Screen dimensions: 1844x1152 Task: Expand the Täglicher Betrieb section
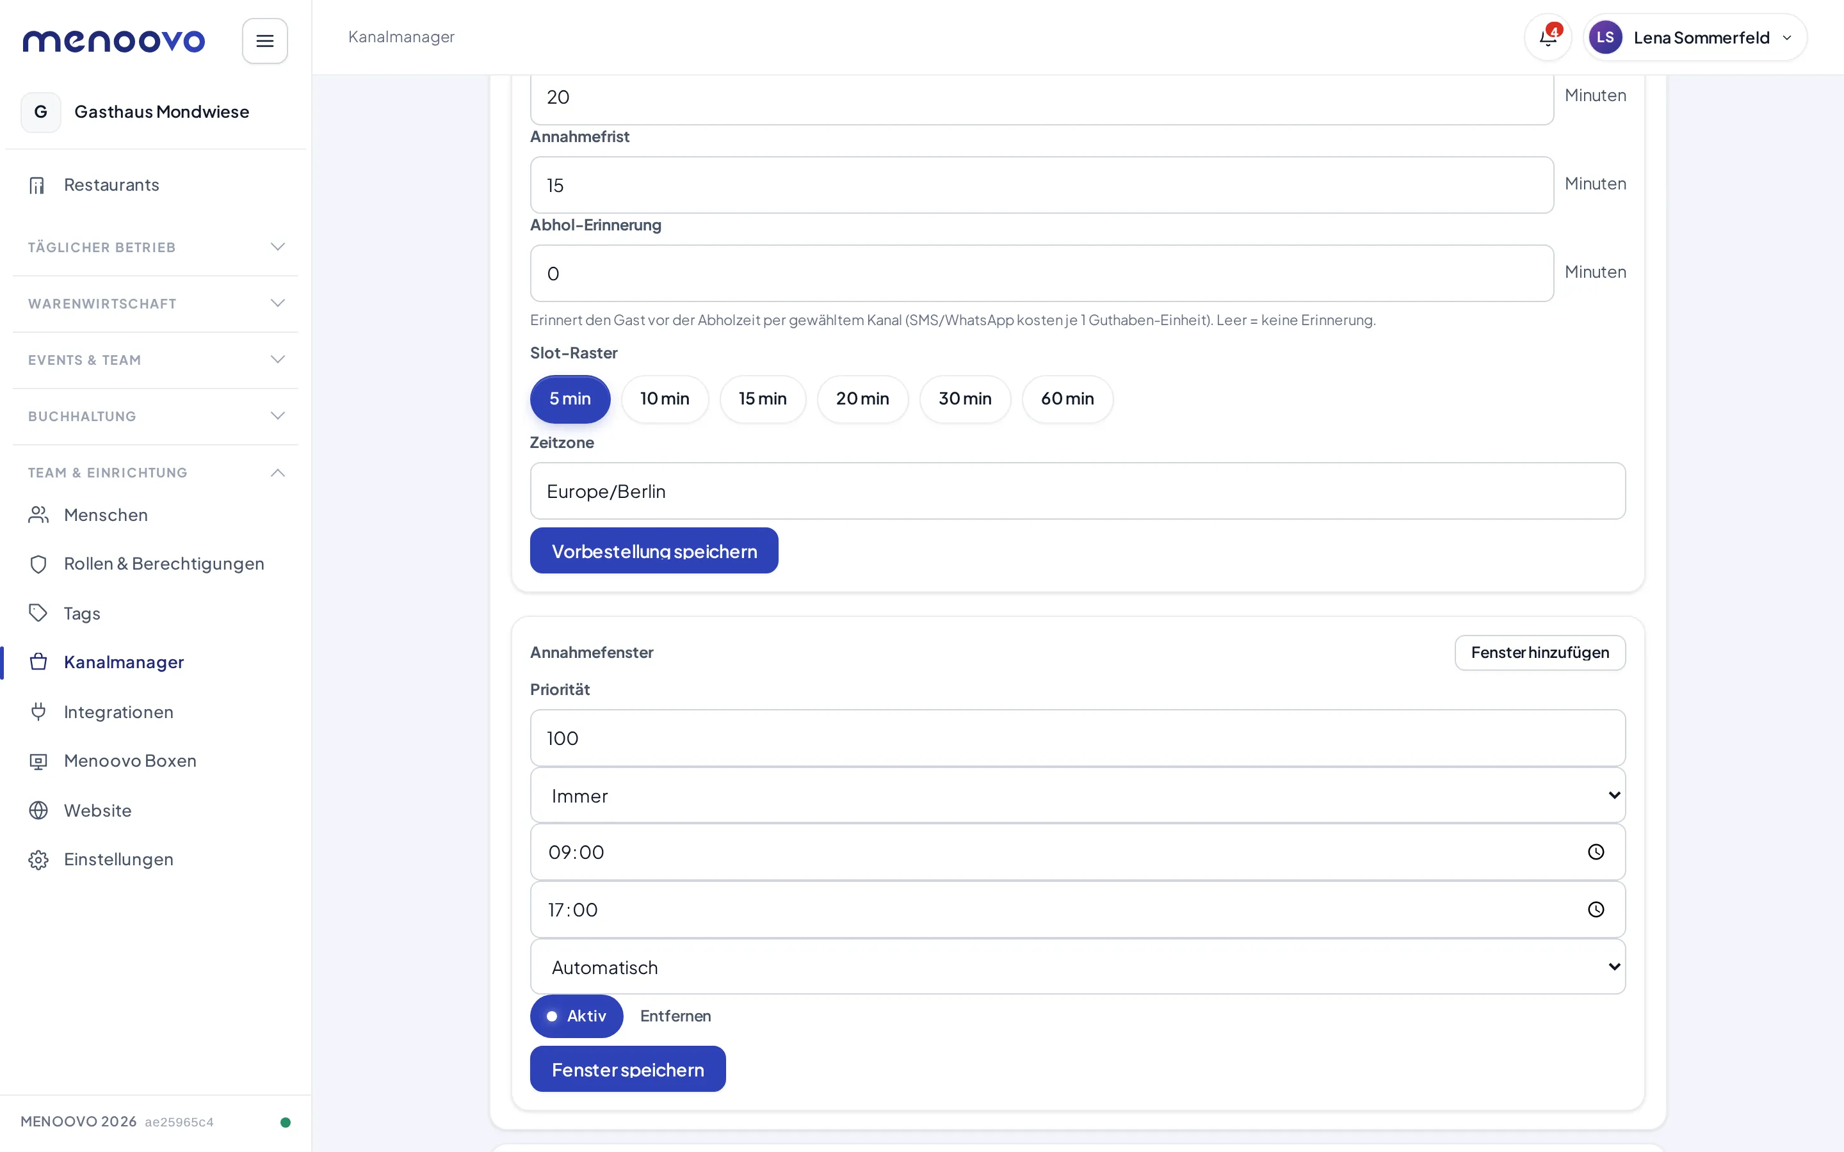pos(156,247)
